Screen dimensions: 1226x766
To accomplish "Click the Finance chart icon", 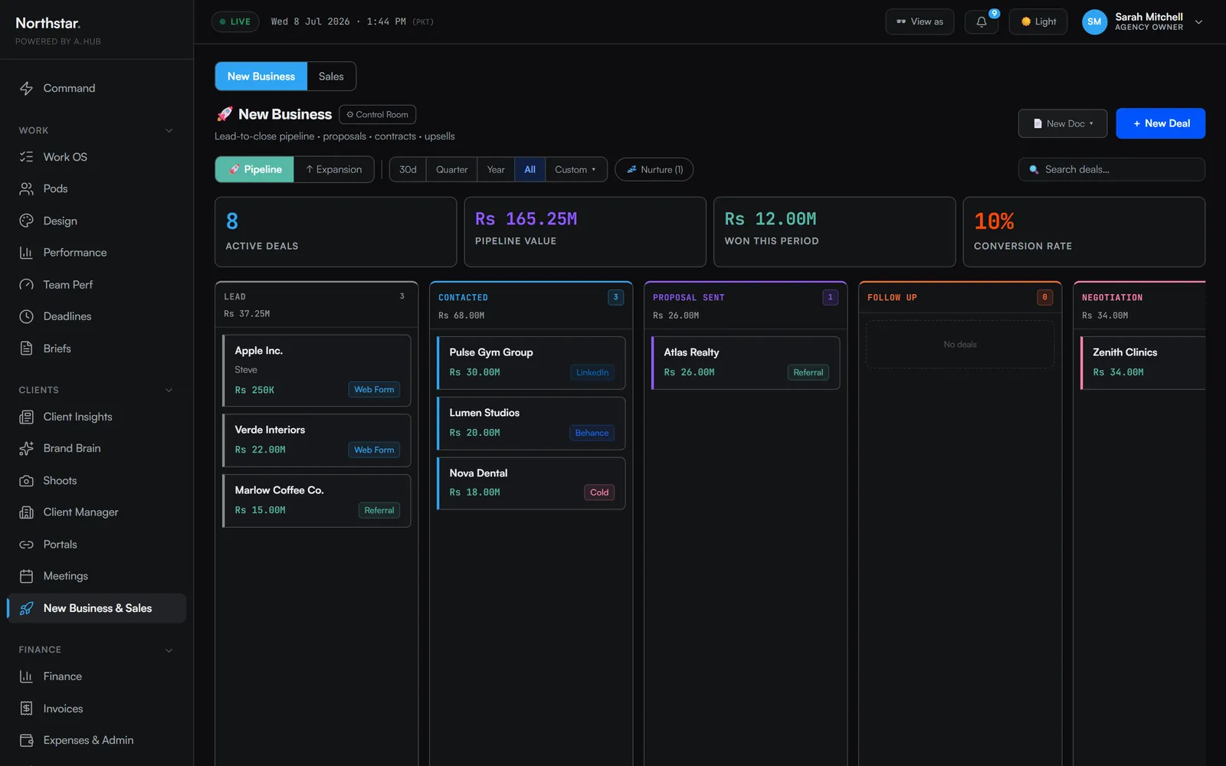I will [x=26, y=676].
